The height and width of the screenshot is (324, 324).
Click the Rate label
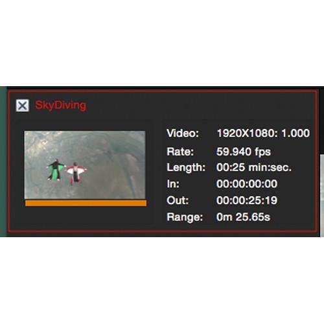[180, 152]
